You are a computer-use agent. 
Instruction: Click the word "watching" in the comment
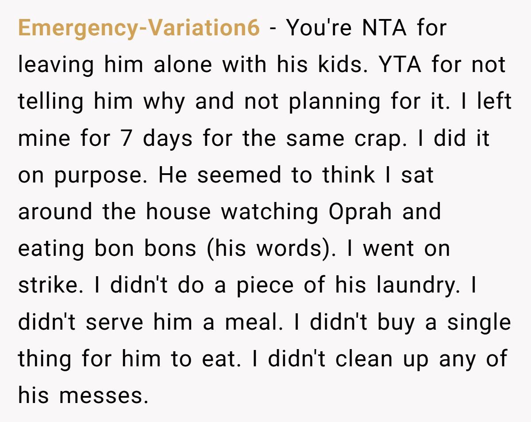click(269, 212)
